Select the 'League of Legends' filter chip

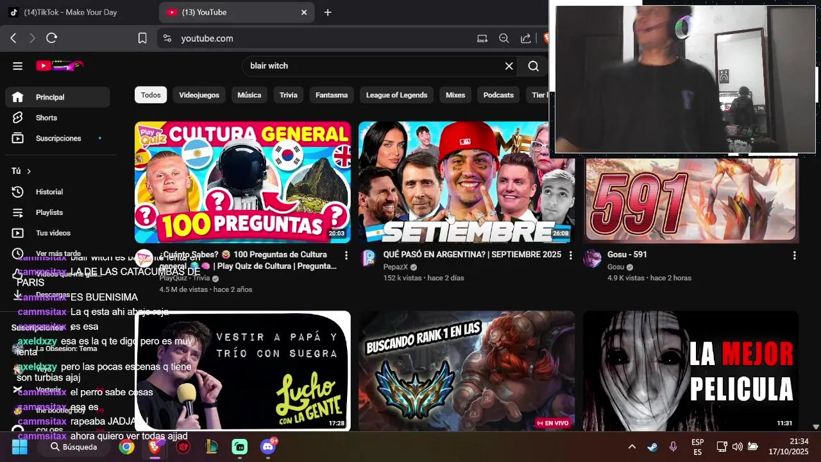pos(396,95)
